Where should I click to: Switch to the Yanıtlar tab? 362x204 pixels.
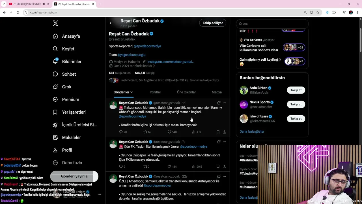pyautogui.click(x=155, y=92)
